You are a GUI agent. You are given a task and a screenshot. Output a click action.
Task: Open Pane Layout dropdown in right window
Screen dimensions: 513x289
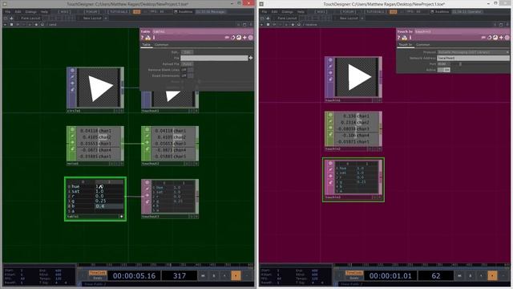[287, 18]
